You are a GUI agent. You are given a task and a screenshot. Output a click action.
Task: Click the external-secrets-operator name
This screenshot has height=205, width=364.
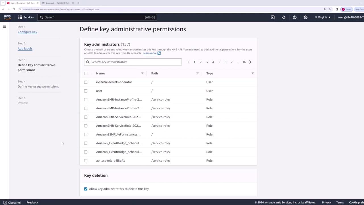click(114, 82)
